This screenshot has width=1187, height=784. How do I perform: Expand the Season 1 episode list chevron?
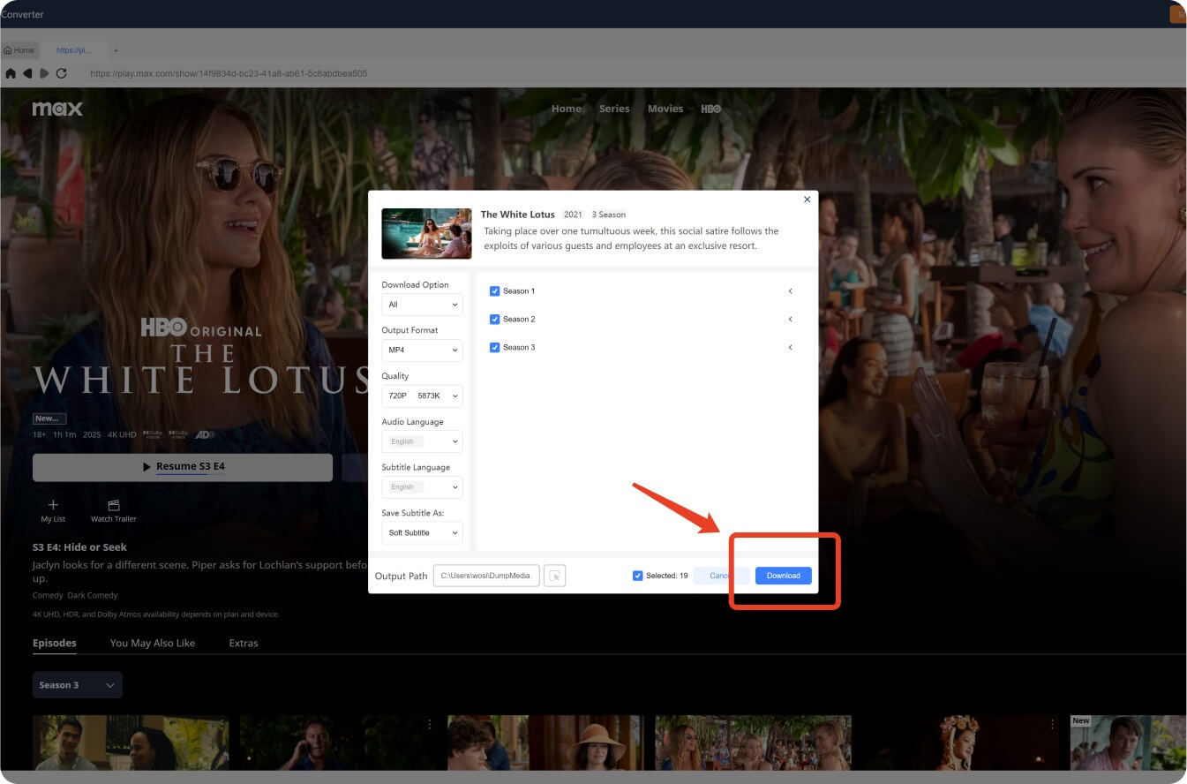point(790,291)
